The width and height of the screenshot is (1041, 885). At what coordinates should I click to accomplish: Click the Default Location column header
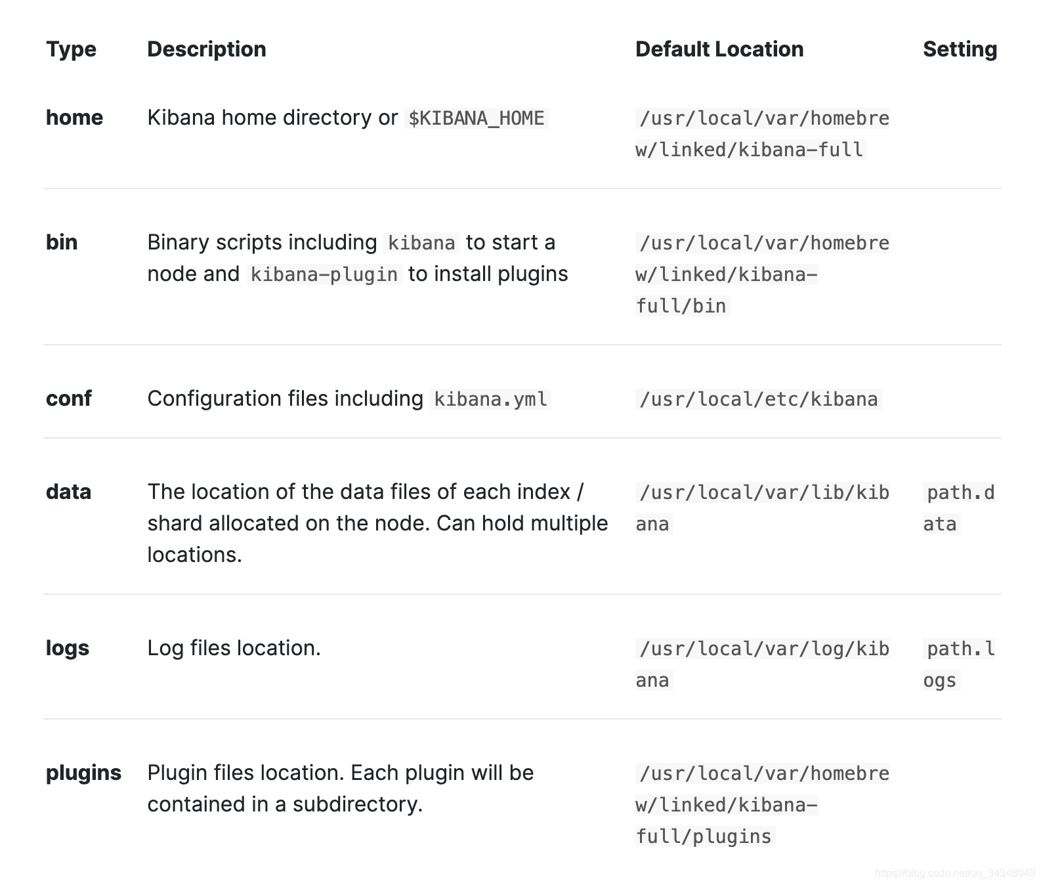719,49
